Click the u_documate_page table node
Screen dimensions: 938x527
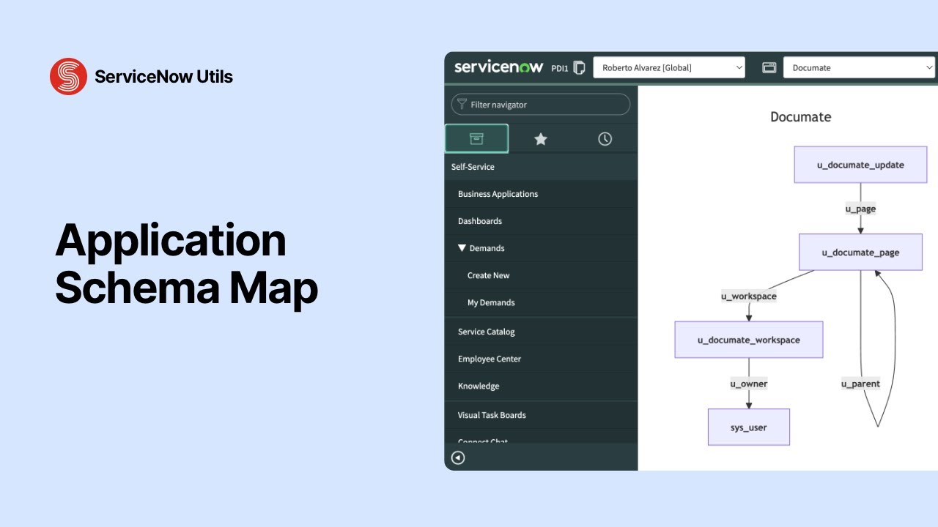[860, 253]
